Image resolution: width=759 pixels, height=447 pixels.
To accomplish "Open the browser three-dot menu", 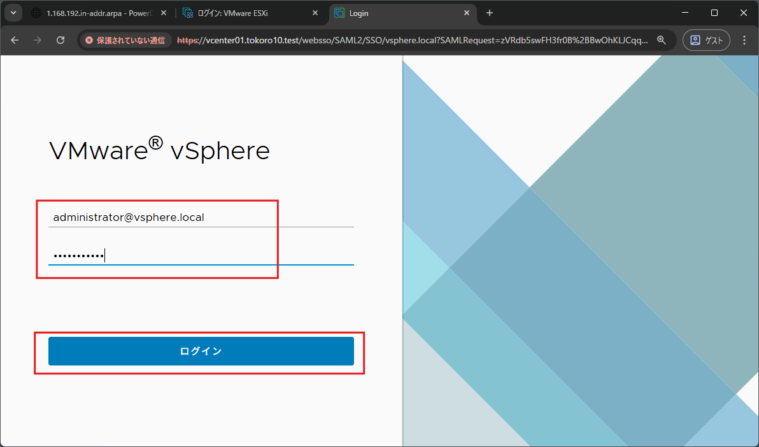I will click(x=744, y=40).
